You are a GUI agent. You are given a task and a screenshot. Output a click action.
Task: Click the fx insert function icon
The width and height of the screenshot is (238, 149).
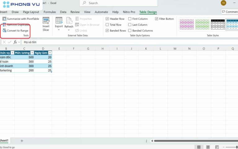pos(15,42)
